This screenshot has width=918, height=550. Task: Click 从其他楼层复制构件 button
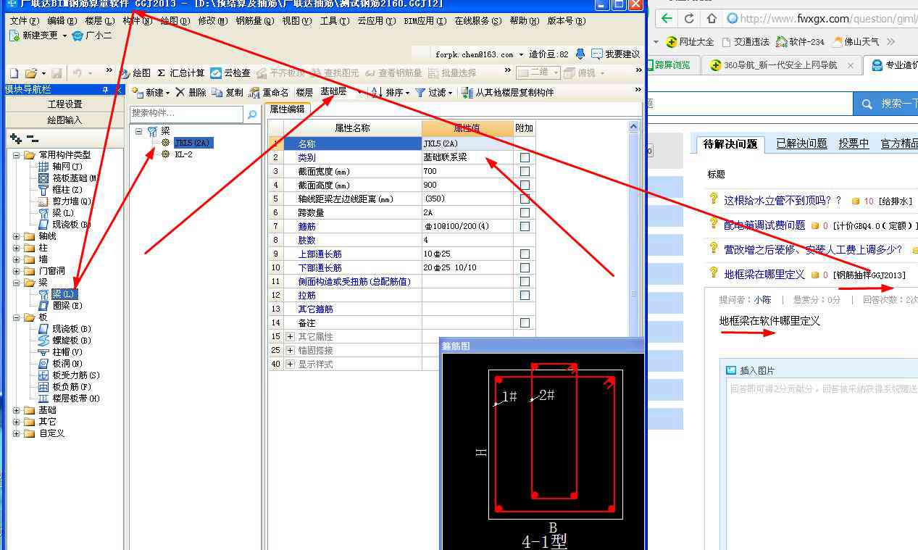[509, 93]
